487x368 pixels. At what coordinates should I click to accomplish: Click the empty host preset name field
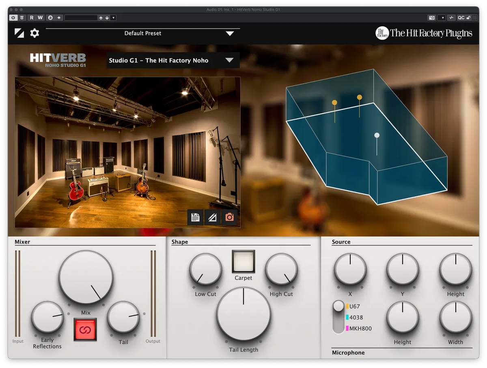pos(81,17)
